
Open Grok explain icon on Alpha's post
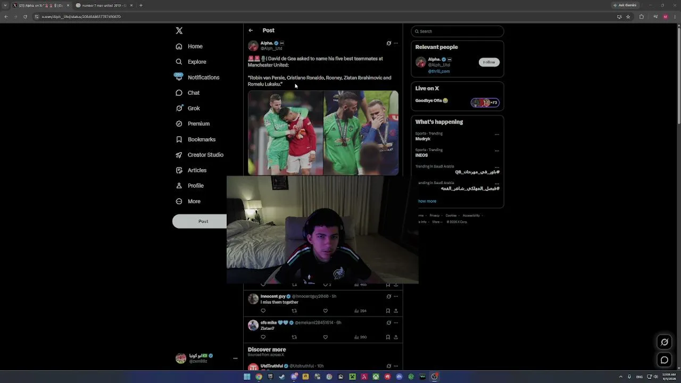[388, 44]
